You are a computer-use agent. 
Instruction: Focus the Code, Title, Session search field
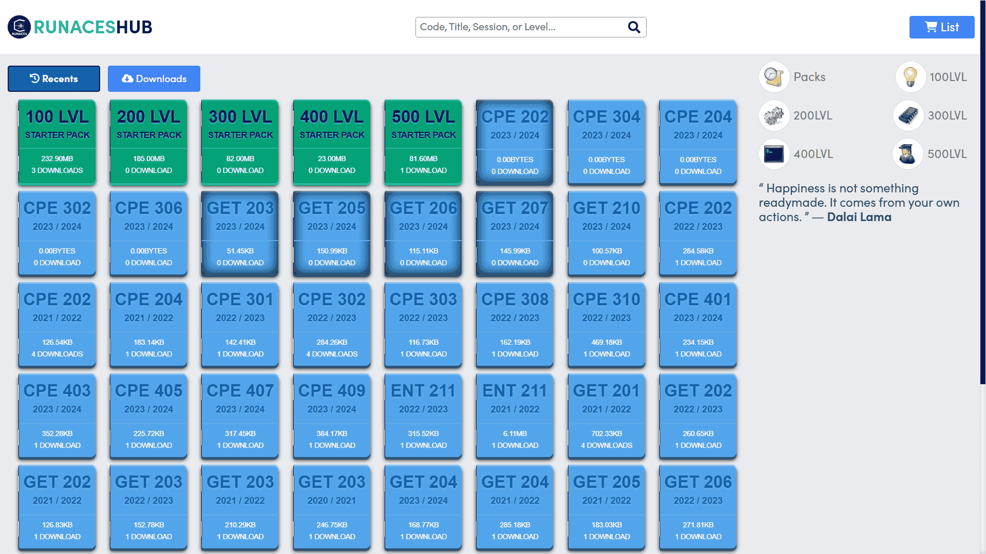click(530, 27)
